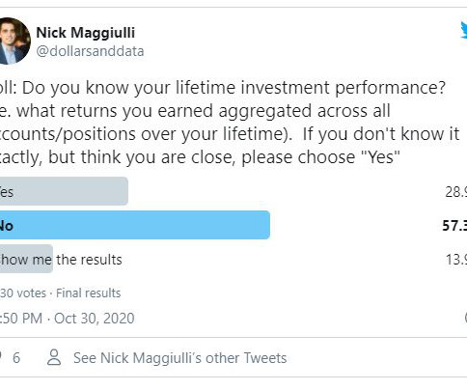
Task: Click the Yes percentage value
Action: click(x=456, y=192)
